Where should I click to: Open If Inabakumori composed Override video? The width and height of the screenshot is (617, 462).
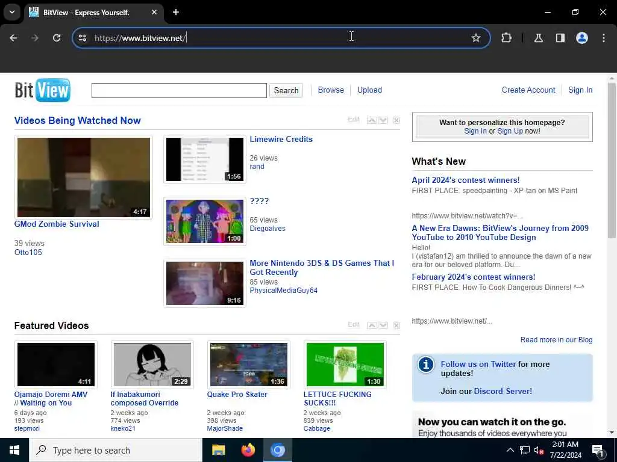click(x=145, y=398)
